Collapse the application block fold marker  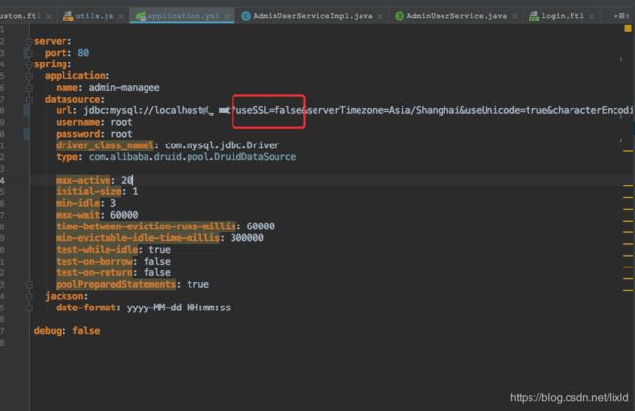coord(29,76)
